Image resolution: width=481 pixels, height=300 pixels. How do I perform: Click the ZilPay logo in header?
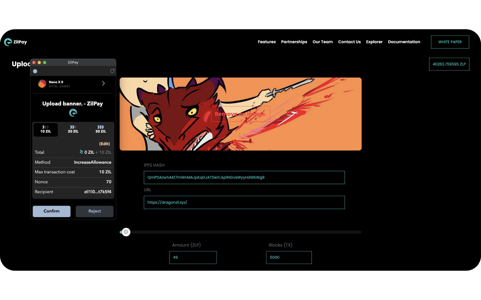pyautogui.click(x=15, y=42)
